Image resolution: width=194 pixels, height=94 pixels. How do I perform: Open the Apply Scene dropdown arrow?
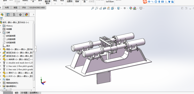pos(138,9)
